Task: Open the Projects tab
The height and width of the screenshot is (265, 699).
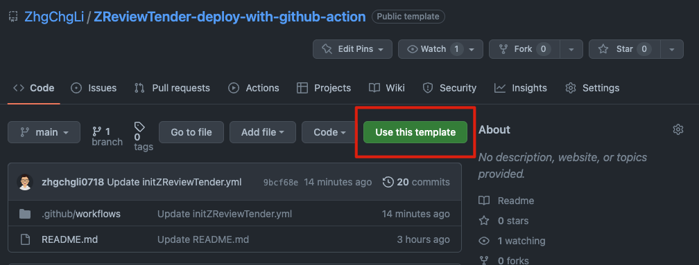Action: (x=324, y=88)
